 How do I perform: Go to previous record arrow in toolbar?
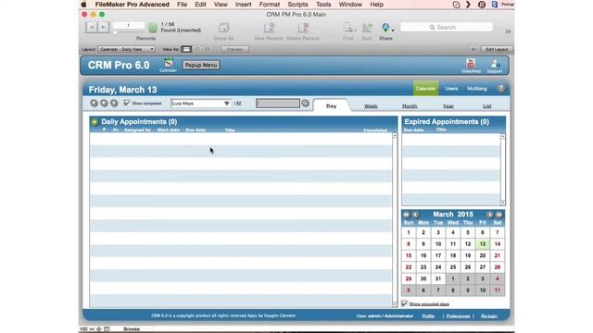pos(92,27)
